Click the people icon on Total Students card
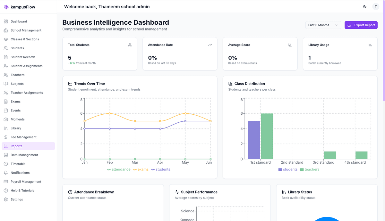Image resolution: width=385 pixels, height=221 pixels. click(130, 45)
